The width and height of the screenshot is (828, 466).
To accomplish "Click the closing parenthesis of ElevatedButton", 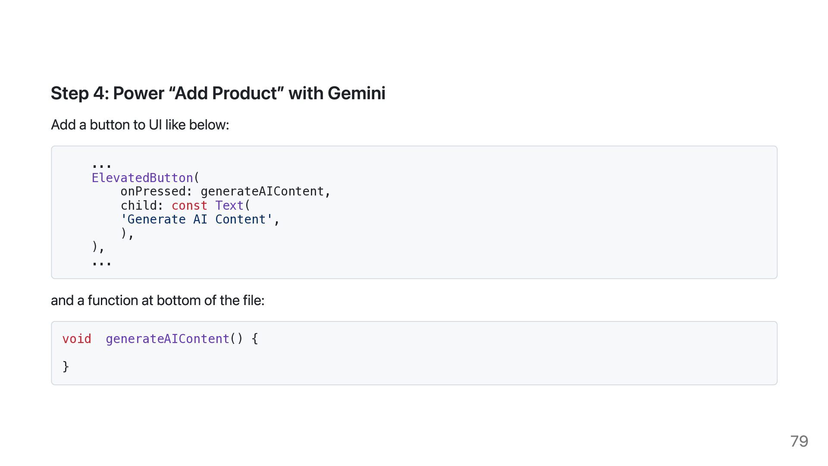I will pyautogui.click(x=95, y=246).
